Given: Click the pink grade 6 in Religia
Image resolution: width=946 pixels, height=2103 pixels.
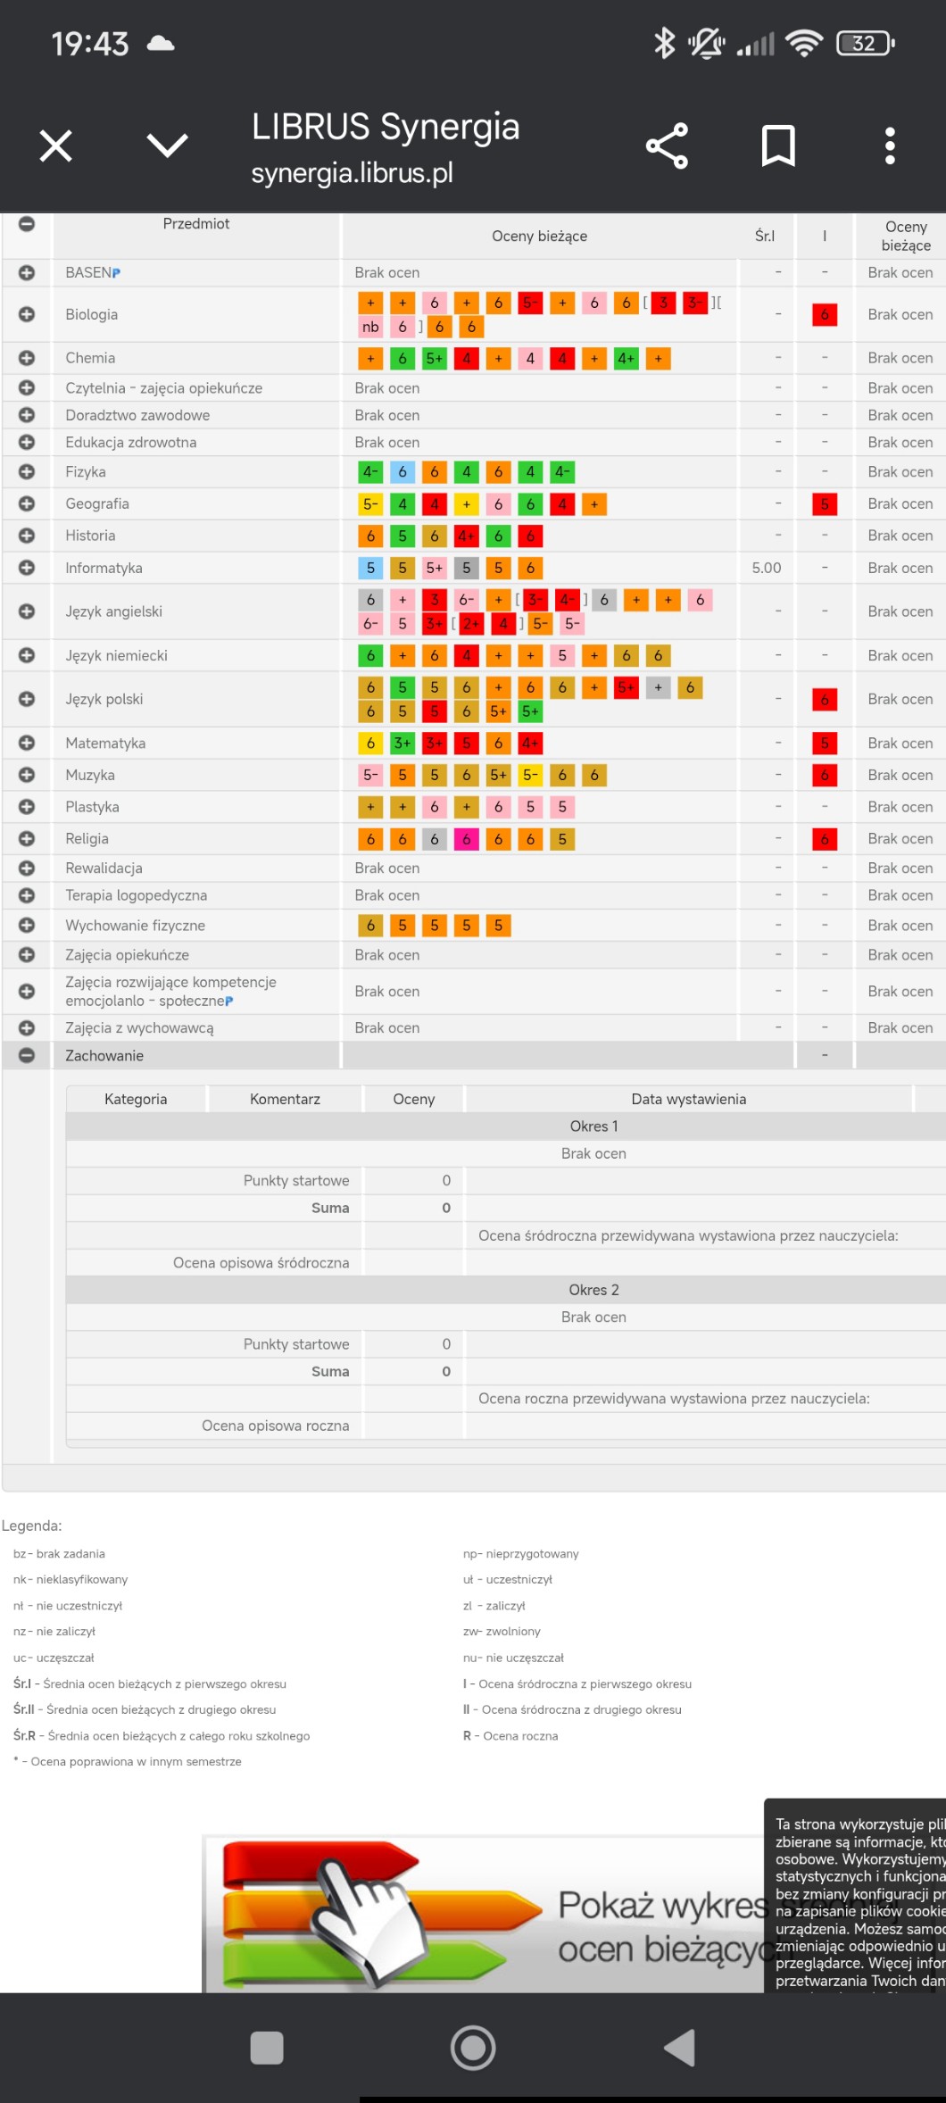Looking at the screenshot, I should (466, 839).
